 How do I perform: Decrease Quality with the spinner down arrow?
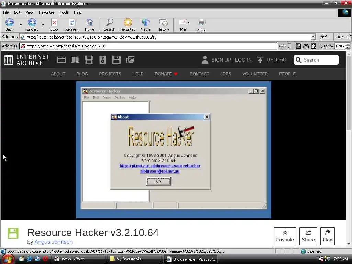(348, 47)
